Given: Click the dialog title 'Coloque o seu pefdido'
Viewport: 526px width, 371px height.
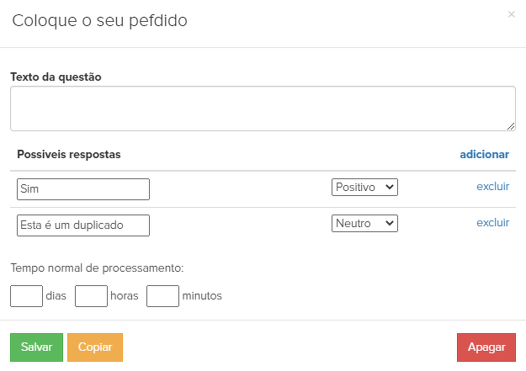Looking at the screenshot, I should (x=99, y=21).
